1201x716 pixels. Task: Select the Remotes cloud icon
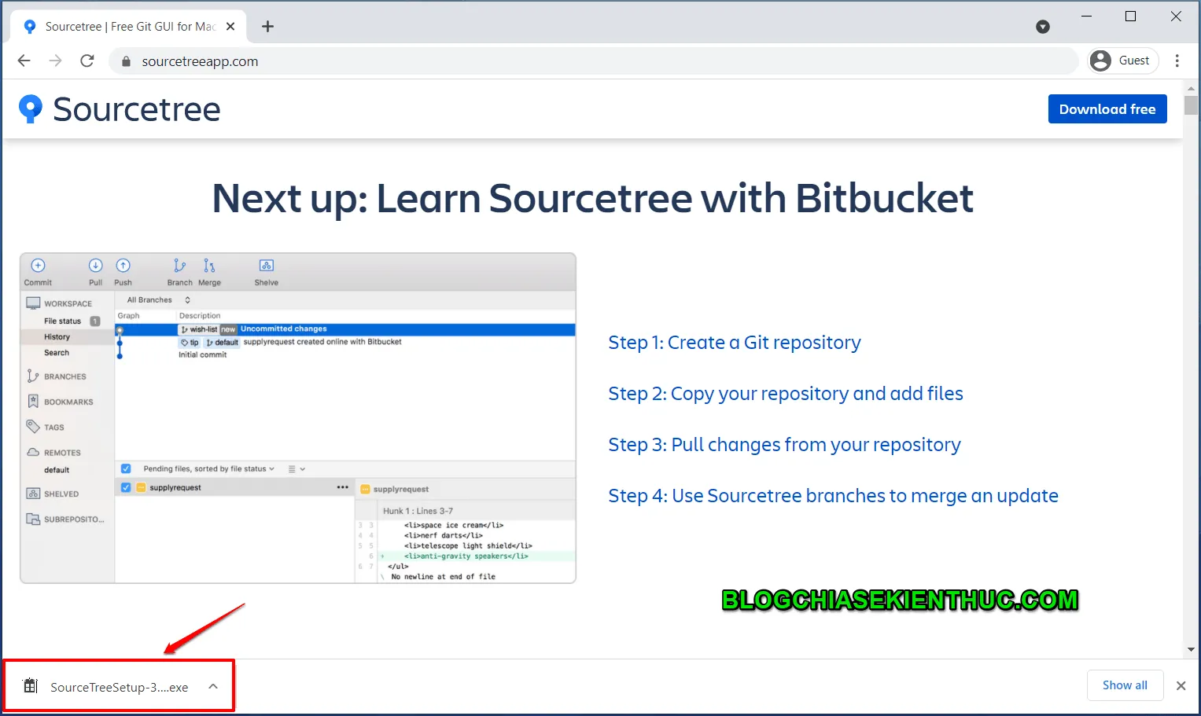(33, 452)
